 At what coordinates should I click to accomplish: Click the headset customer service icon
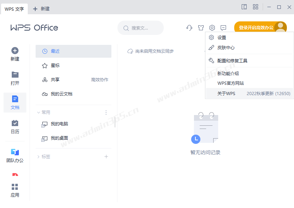click(189, 28)
